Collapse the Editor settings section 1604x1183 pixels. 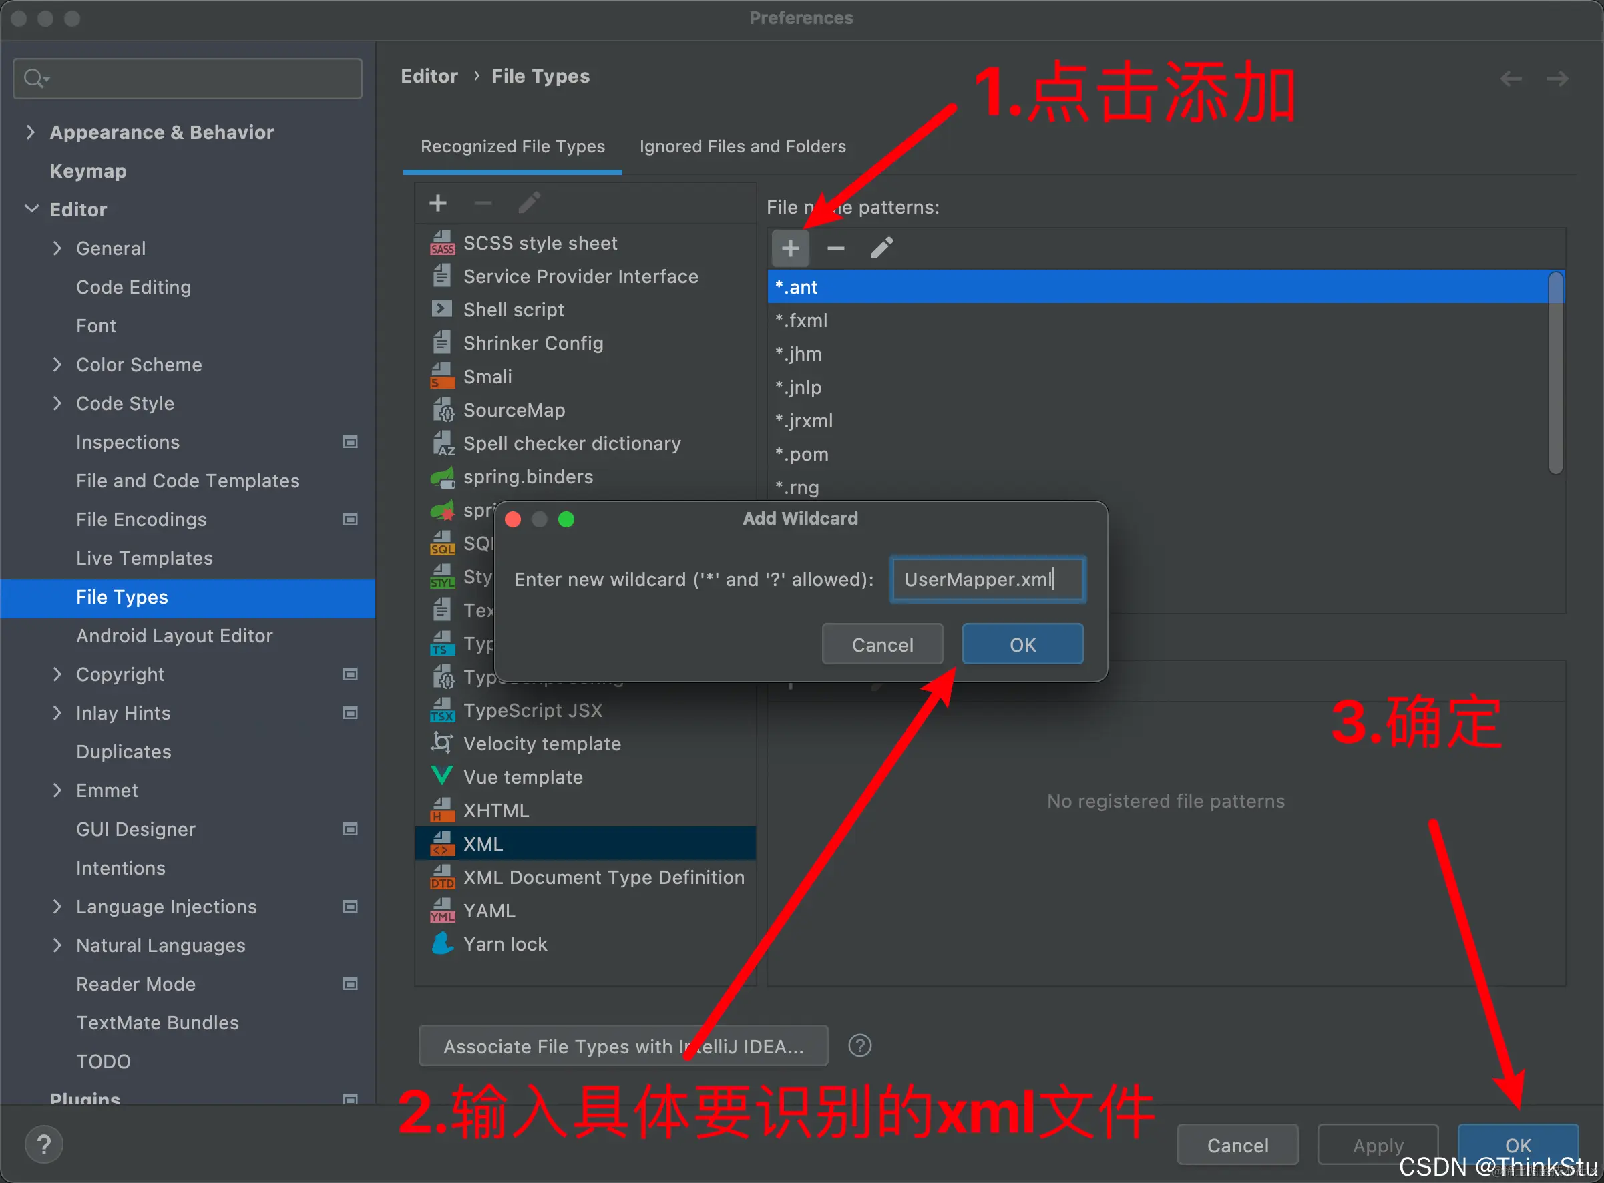pos(31,209)
